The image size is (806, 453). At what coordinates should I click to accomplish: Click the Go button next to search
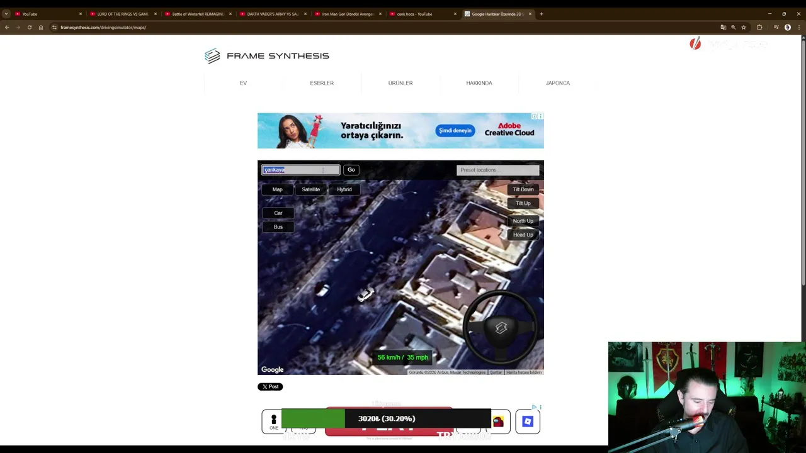coord(351,170)
